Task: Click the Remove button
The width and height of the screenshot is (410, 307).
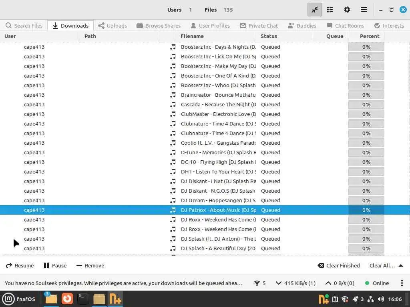Action: pos(90,265)
